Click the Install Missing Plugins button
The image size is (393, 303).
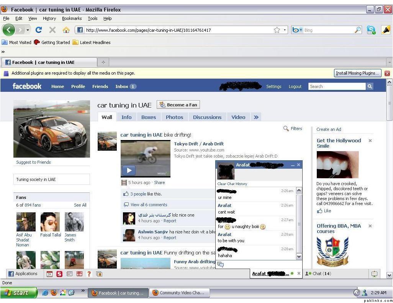tap(357, 73)
